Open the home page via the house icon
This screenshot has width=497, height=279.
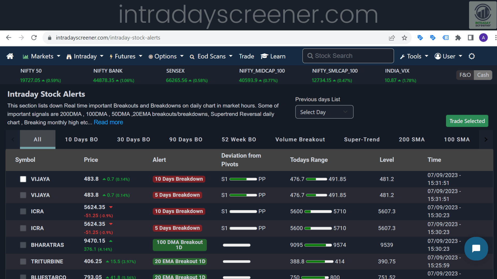pyautogui.click(x=10, y=56)
